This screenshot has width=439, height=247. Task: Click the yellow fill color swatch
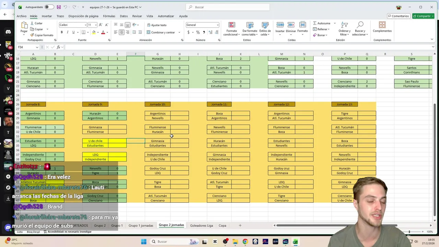(x=94, y=32)
